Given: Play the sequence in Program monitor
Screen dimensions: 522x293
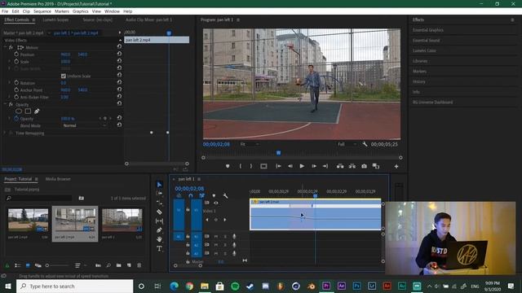Looking at the screenshot, I should pos(302,166).
